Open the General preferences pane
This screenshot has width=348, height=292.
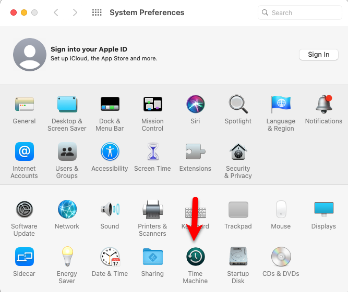pos(24,105)
